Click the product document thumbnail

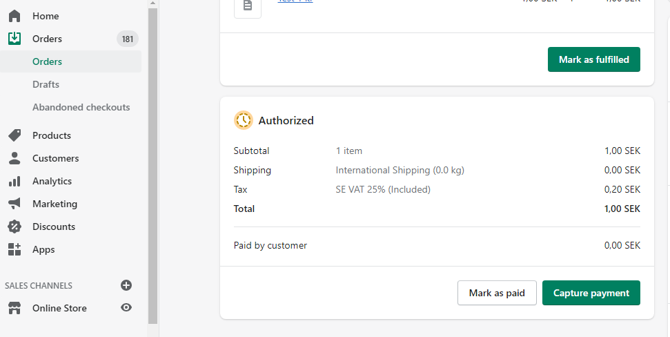click(x=248, y=7)
